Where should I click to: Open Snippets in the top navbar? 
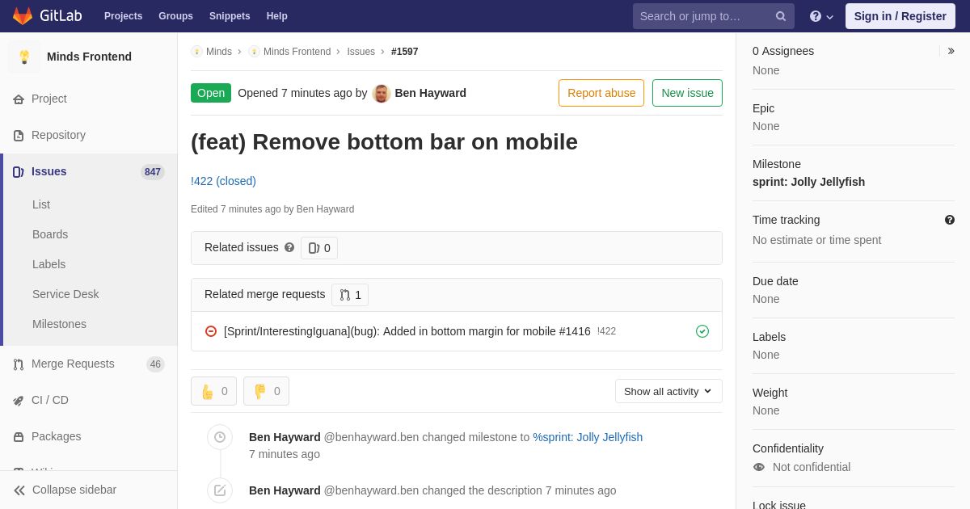click(230, 16)
